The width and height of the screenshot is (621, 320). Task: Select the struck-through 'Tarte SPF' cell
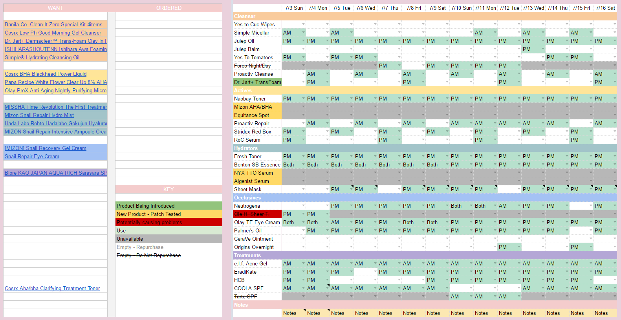click(x=257, y=296)
